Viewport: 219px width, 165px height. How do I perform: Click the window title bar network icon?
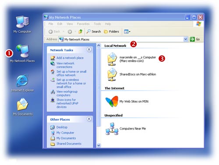tap(46, 17)
